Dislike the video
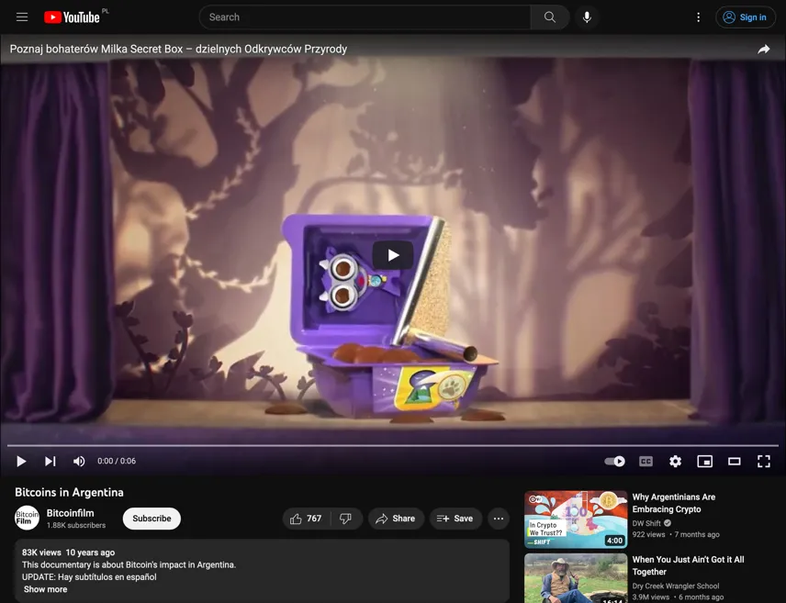786x603 pixels. tap(346, 519)
